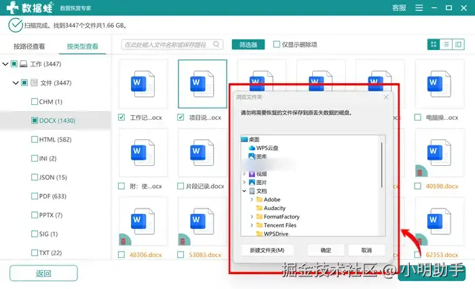Click the scan complete checkmark icon
This screenshot has height=289, width=475.
15,25
